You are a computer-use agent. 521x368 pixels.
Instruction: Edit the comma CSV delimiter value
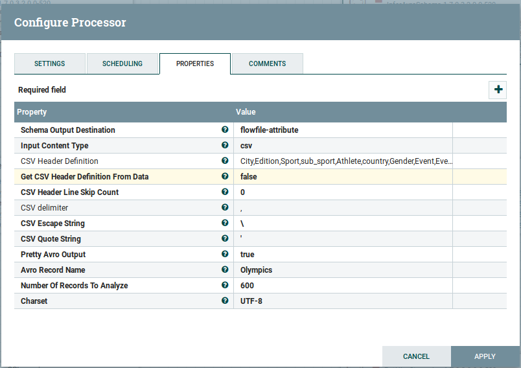click(343, 207)
